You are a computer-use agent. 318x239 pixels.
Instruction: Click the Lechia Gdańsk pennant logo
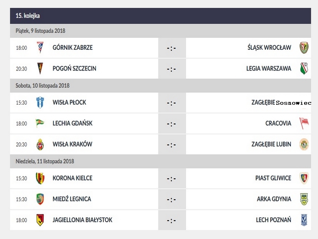[x=40, y=123]
